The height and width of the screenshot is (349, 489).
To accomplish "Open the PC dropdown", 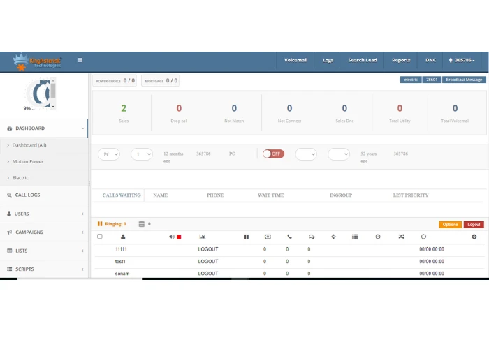I will (x=109, y=154).
